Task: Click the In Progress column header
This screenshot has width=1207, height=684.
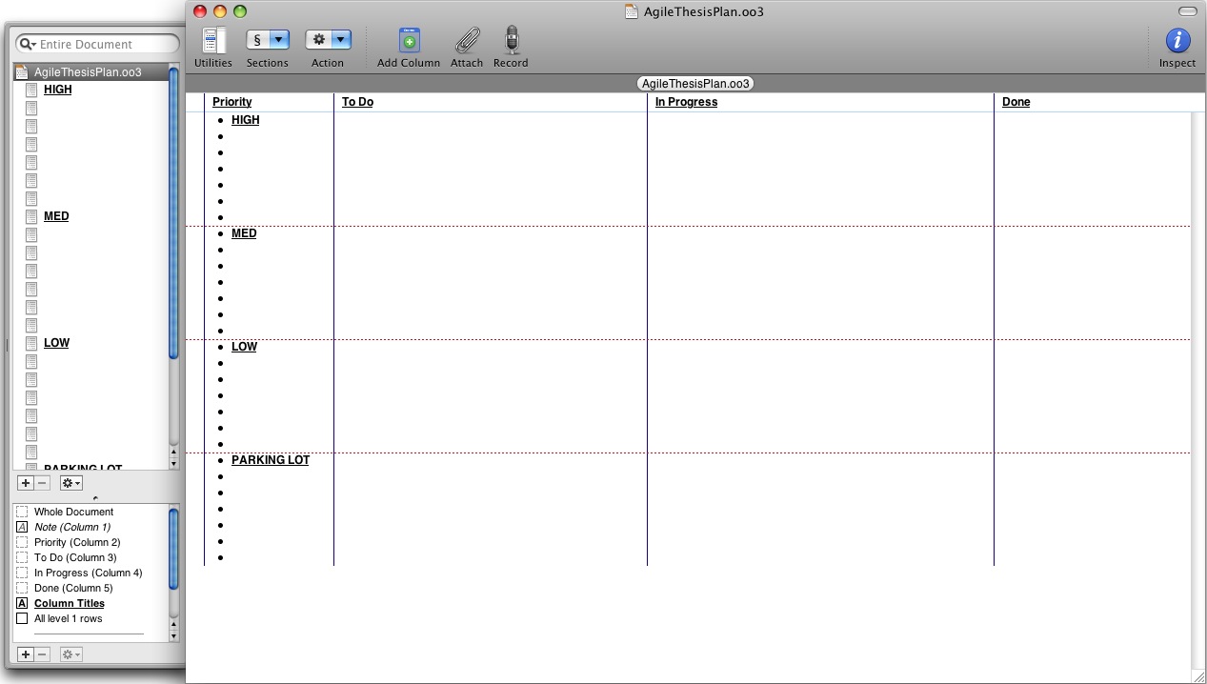Action: pyautogui.click(x=686, y=102)
